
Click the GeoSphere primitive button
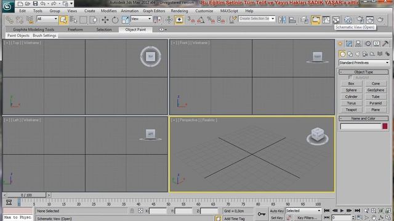coord(376,90)
